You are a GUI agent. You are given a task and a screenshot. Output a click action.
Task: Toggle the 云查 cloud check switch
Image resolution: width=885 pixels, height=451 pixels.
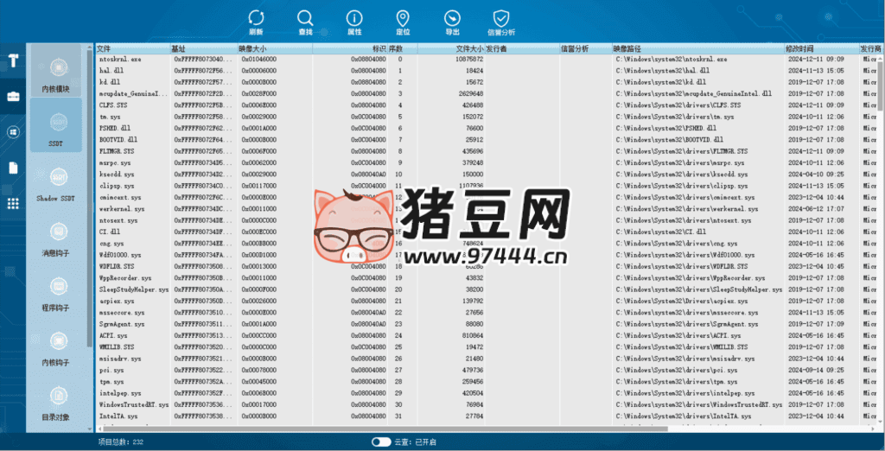coord(381,442)
